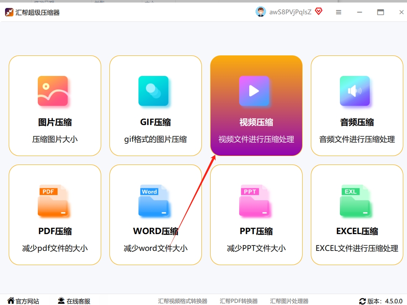Viewport: 407px width, 305px height.
Task: Select the GIF压缩 card title
Action: [156, 122]
